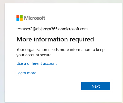Click the Microsoft wordmark text
The width and height of the screenshot is (123, 103).
point(35,18)
